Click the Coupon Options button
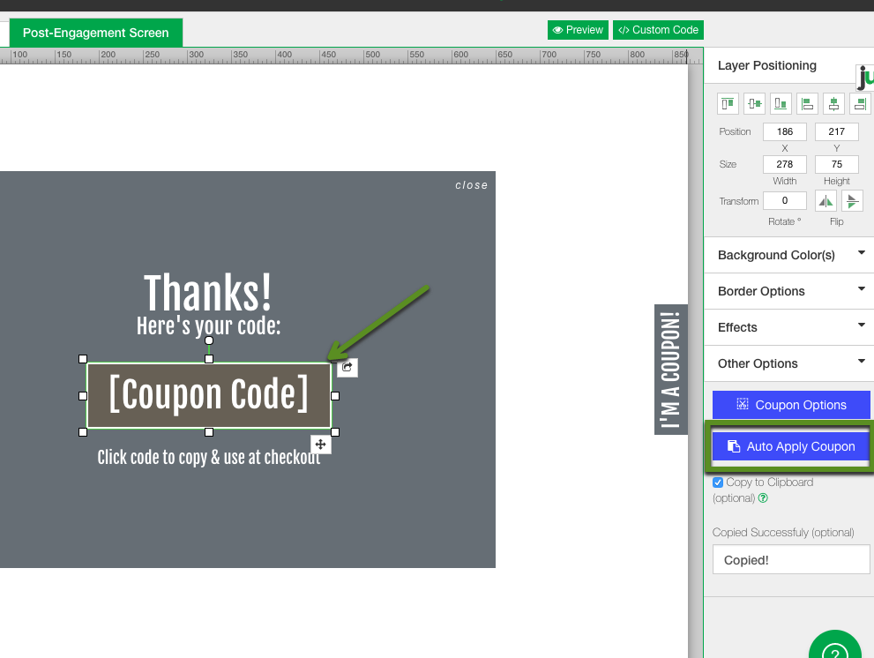The width and height of the screenshot is (874, 658). tap(791, 404)
